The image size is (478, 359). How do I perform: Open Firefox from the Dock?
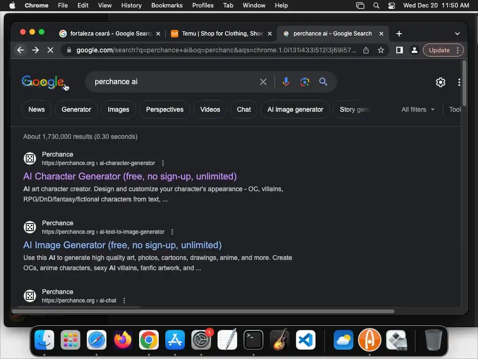pos(123,340)
